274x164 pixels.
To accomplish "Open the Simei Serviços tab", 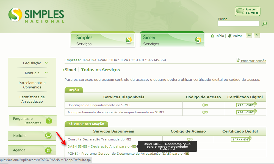I will click(x=172, y=39).
